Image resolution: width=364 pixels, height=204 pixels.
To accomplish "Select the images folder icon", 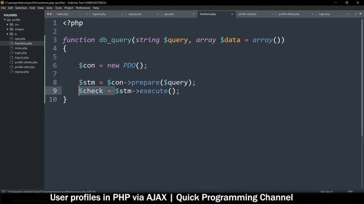I will 11,29.
